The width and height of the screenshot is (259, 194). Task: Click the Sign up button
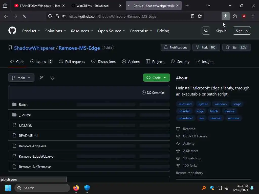pos(242,31)
